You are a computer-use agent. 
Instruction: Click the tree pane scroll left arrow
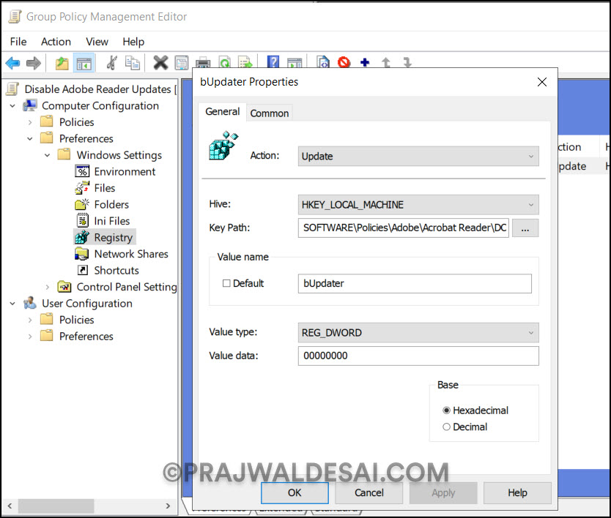coord(10,506)
